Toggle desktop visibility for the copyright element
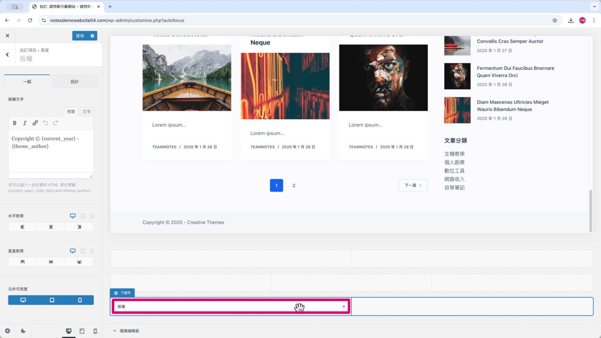The image size is (601, 338). (x=23, y=300)
